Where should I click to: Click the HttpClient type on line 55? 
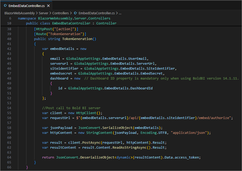[86, 113]
